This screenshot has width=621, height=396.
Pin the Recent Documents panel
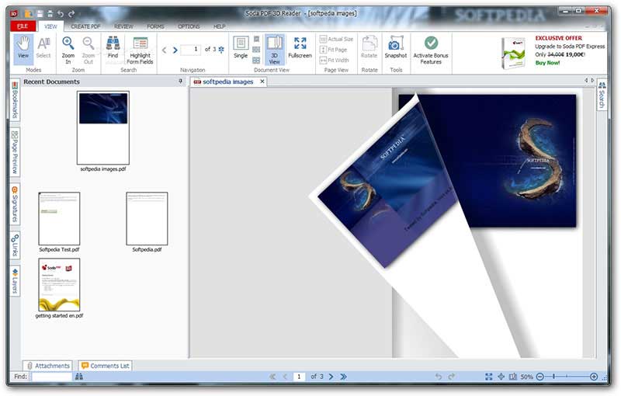point(181,82)
